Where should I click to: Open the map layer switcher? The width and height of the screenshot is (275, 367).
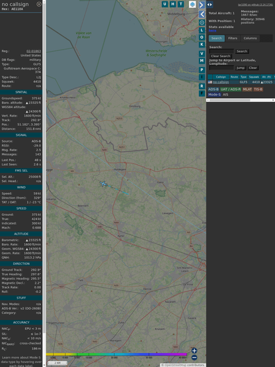[x=192, y=4]
